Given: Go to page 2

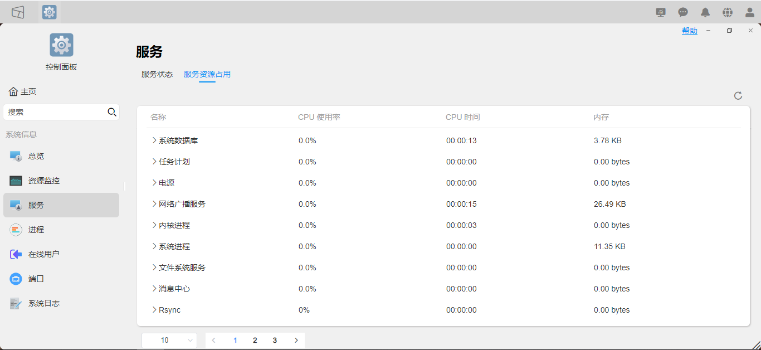Looking at the screenshot, I should pyautogui.click(x=255, y=341).
